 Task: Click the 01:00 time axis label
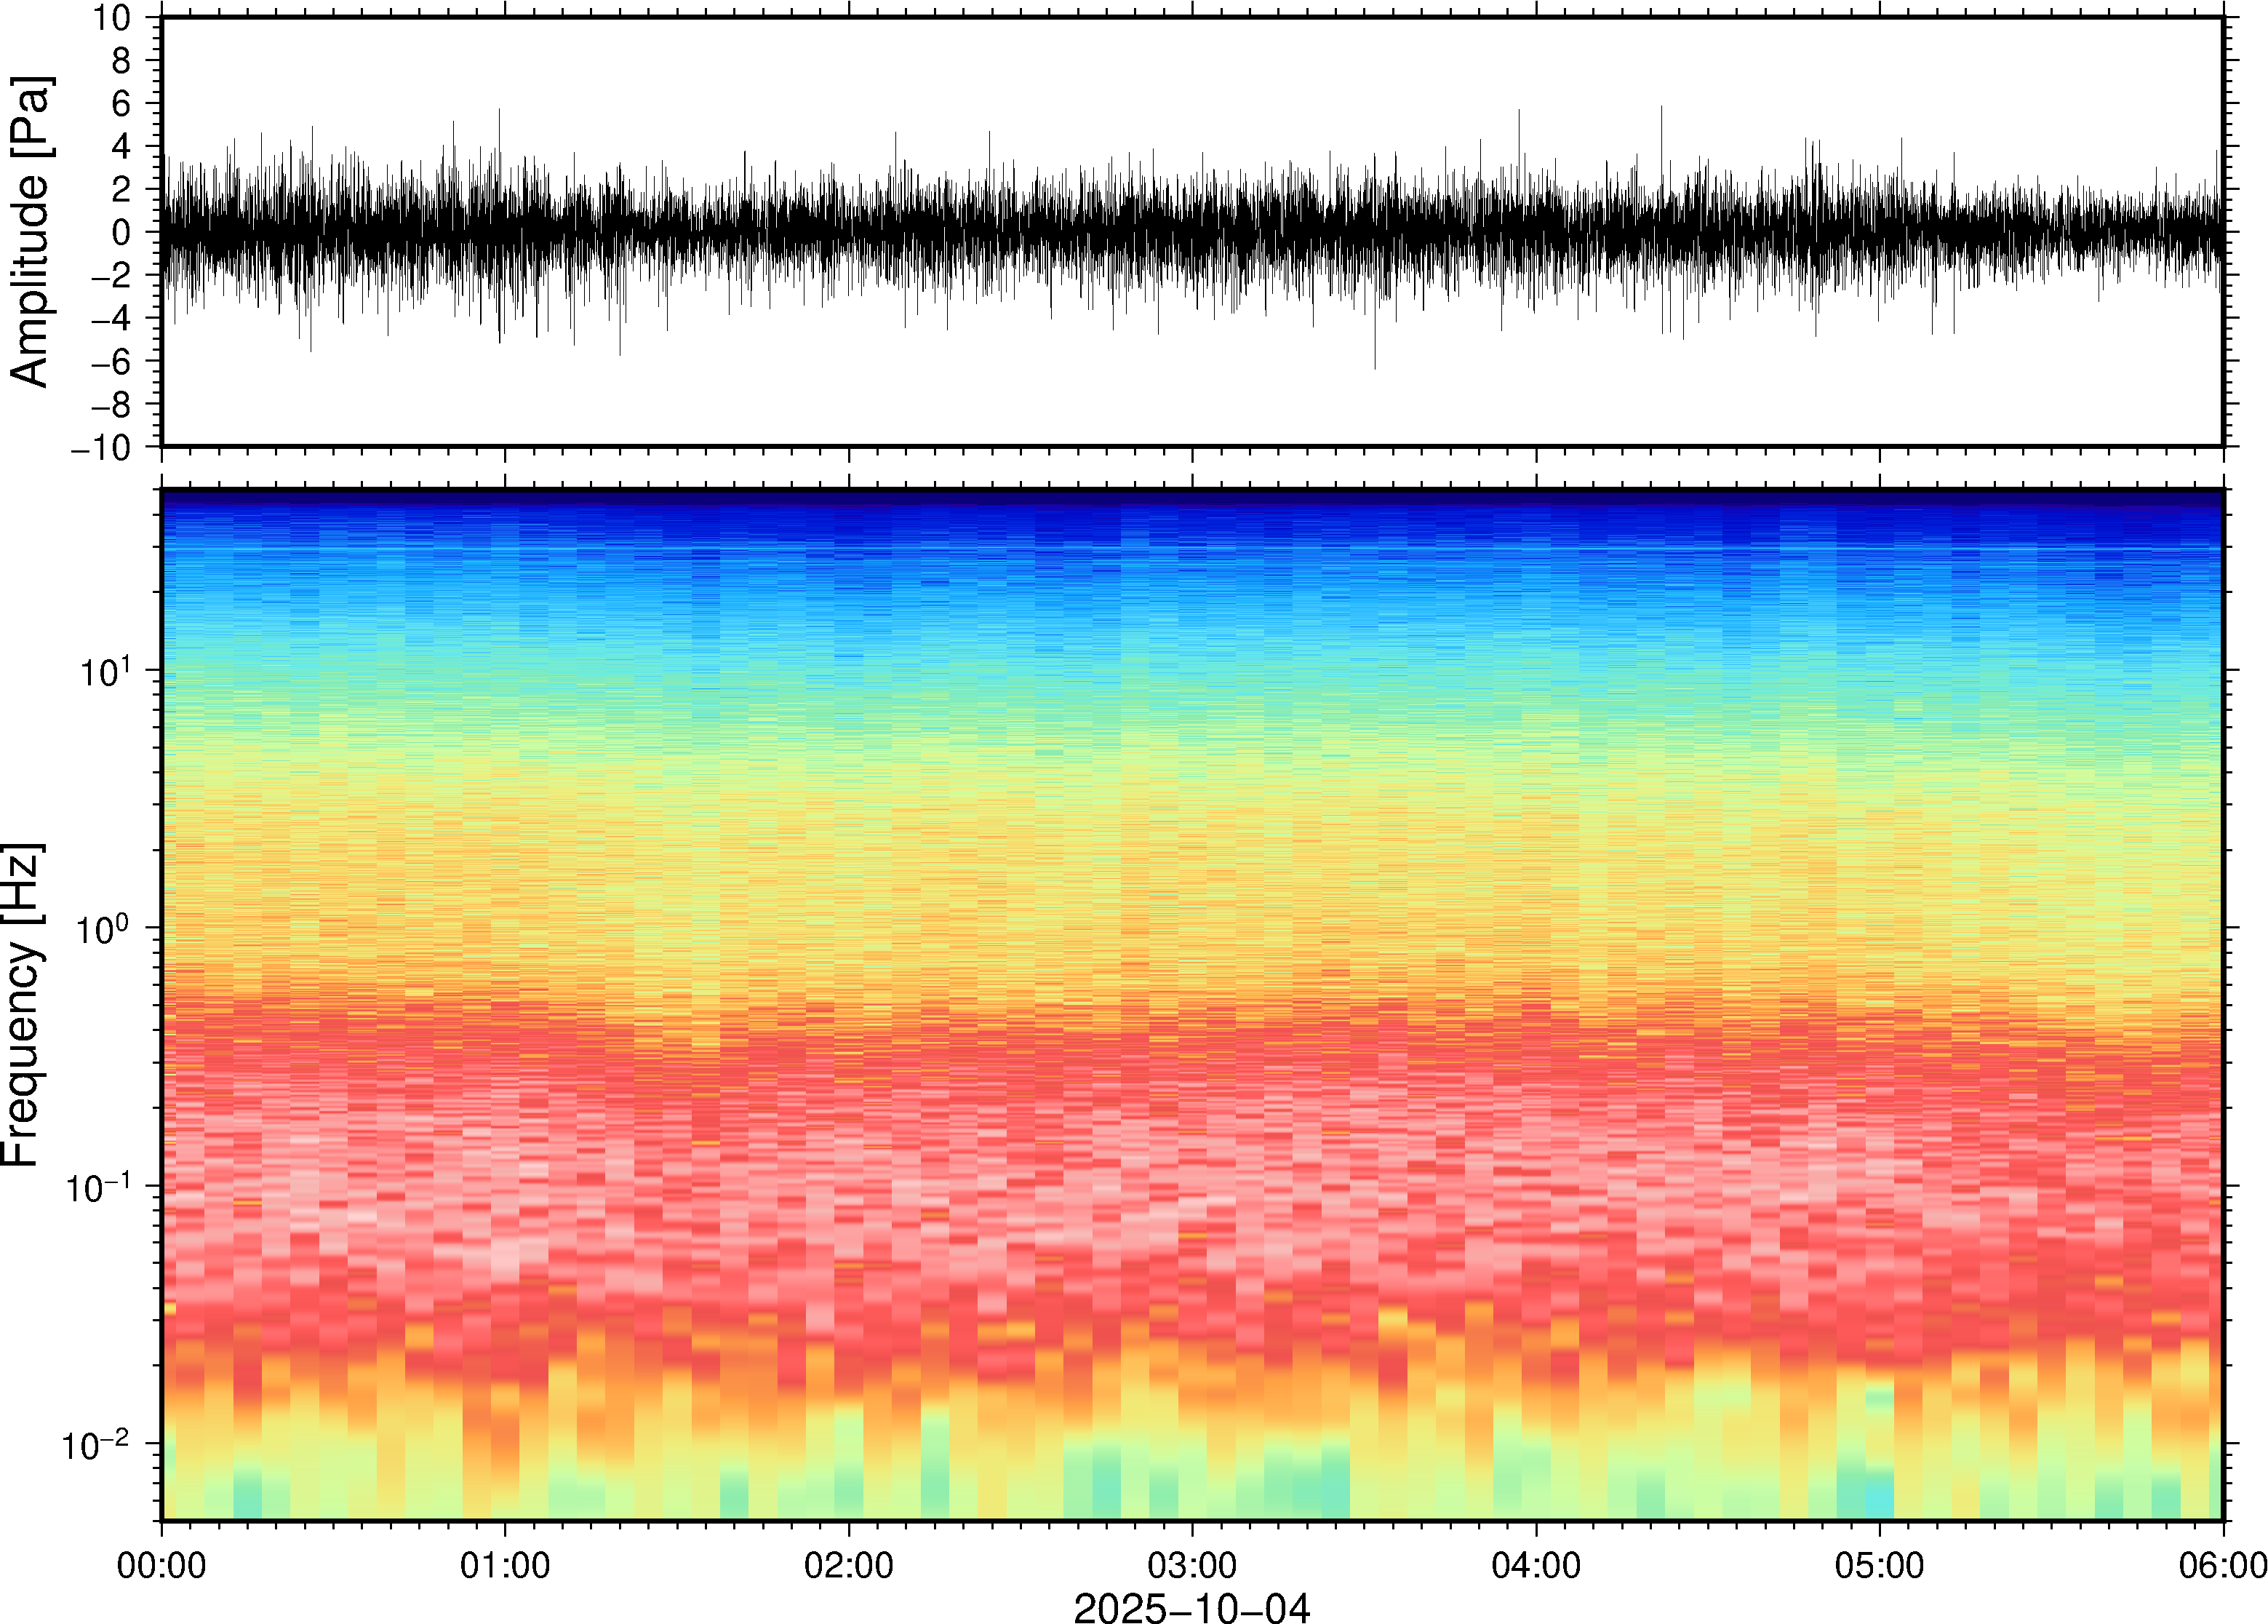click(x=505, y=1565)
